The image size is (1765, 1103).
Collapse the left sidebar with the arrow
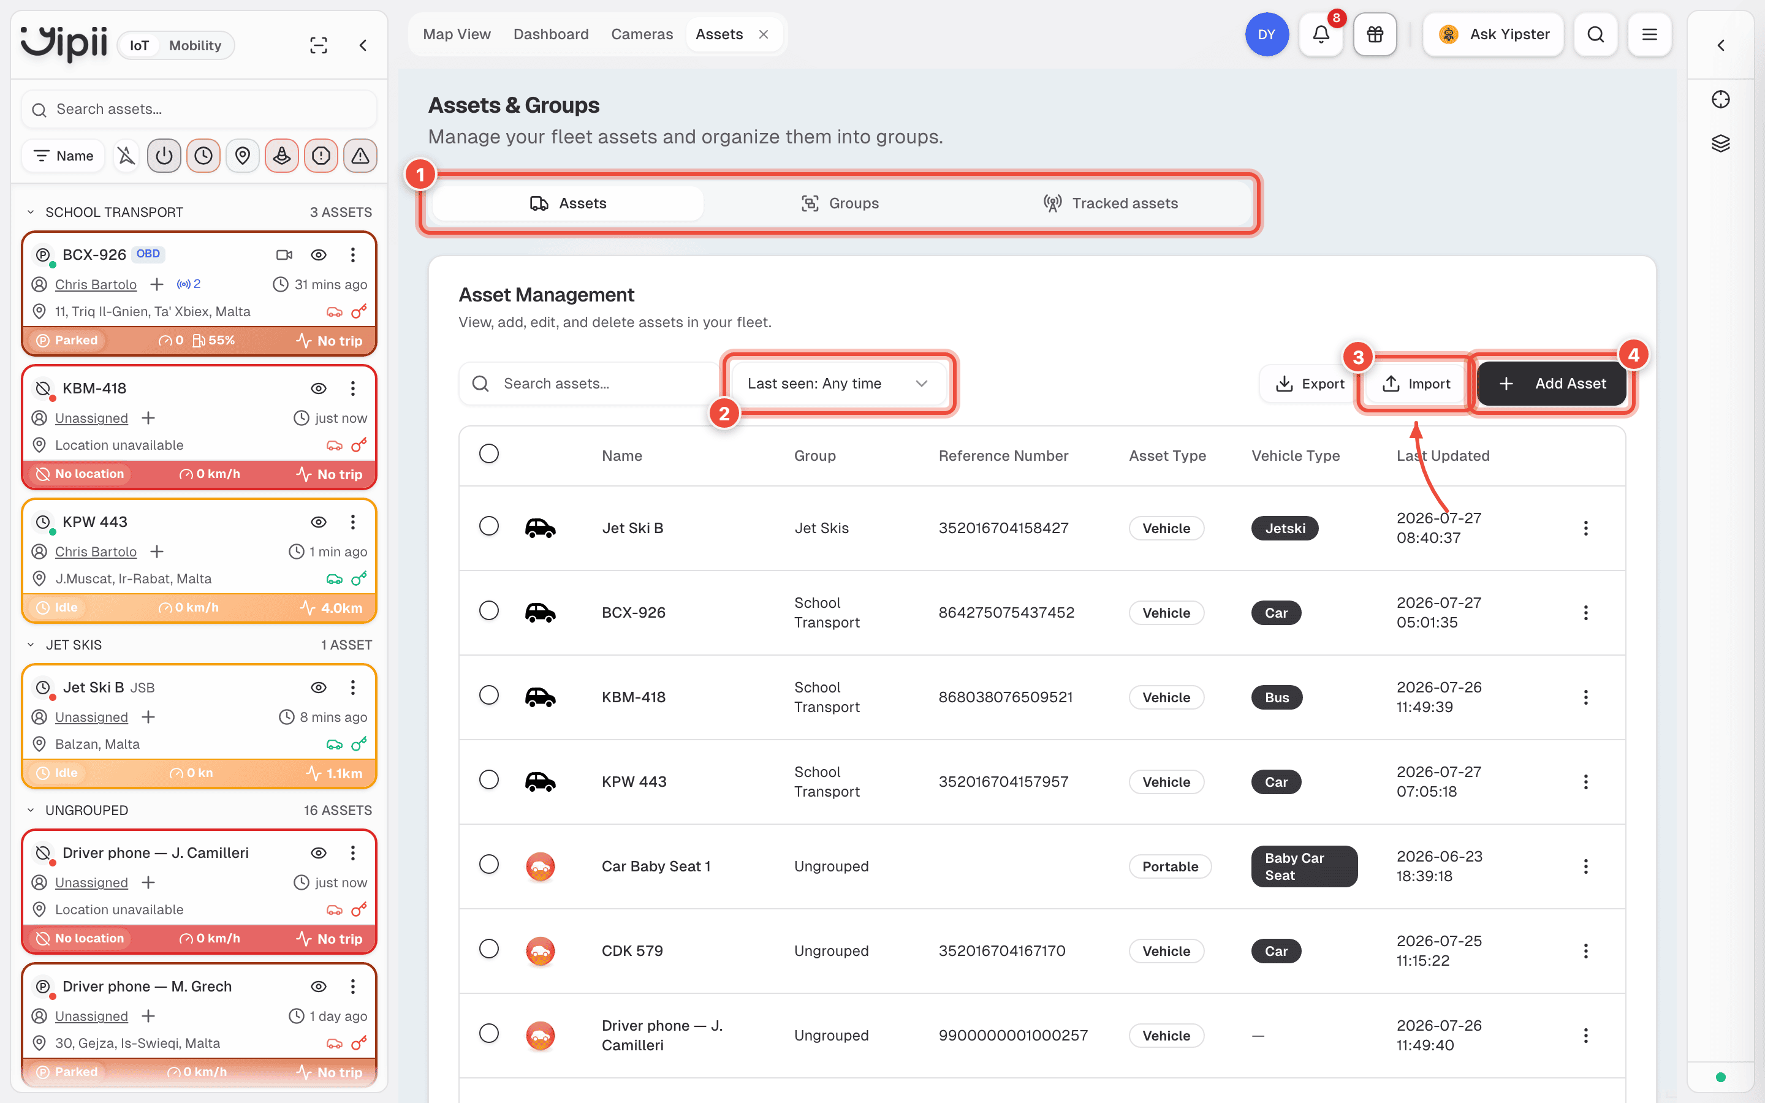coord(362,45)
